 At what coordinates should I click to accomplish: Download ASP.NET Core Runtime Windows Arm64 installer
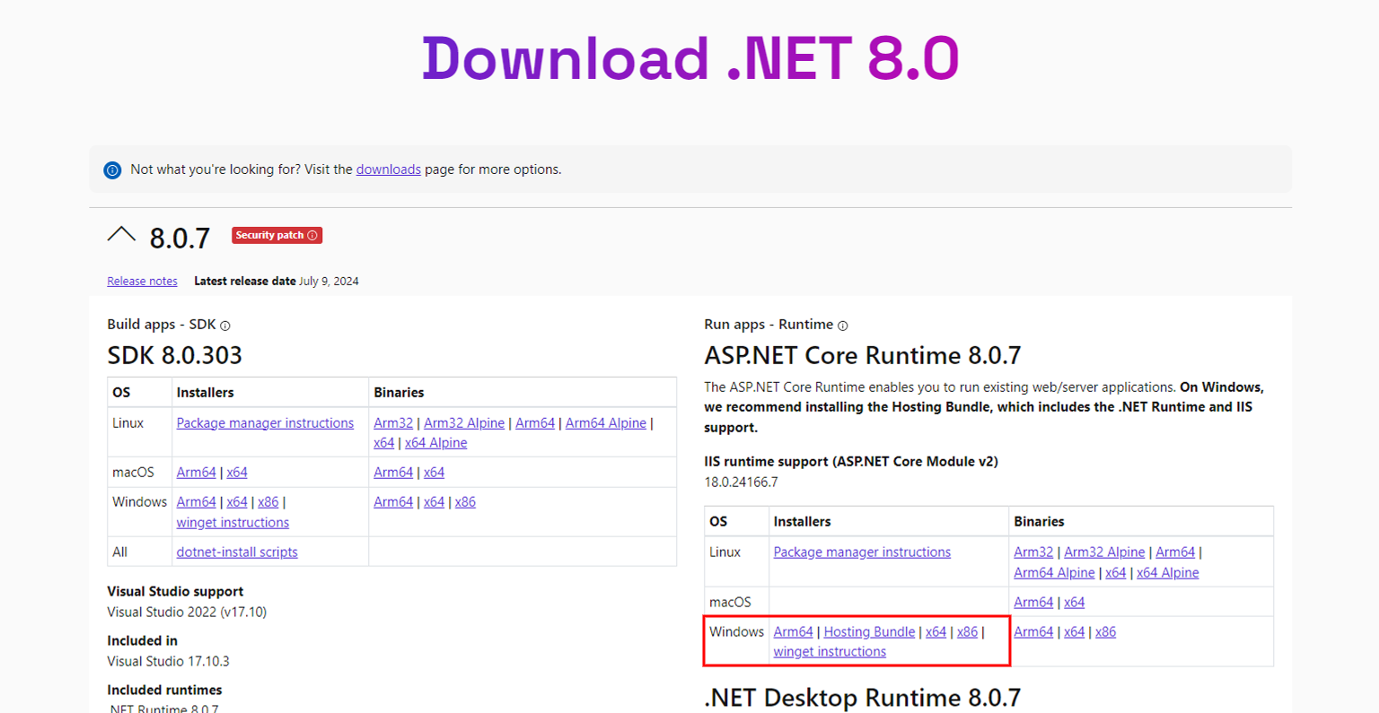793,632
